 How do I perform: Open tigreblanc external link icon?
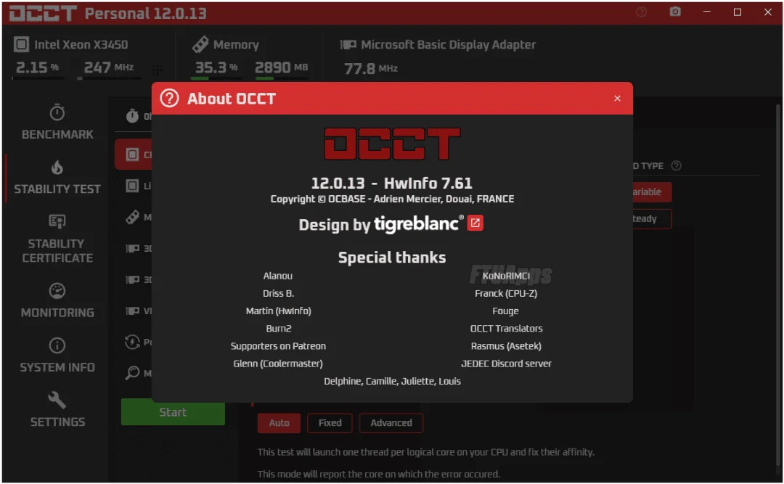(475, 223)
